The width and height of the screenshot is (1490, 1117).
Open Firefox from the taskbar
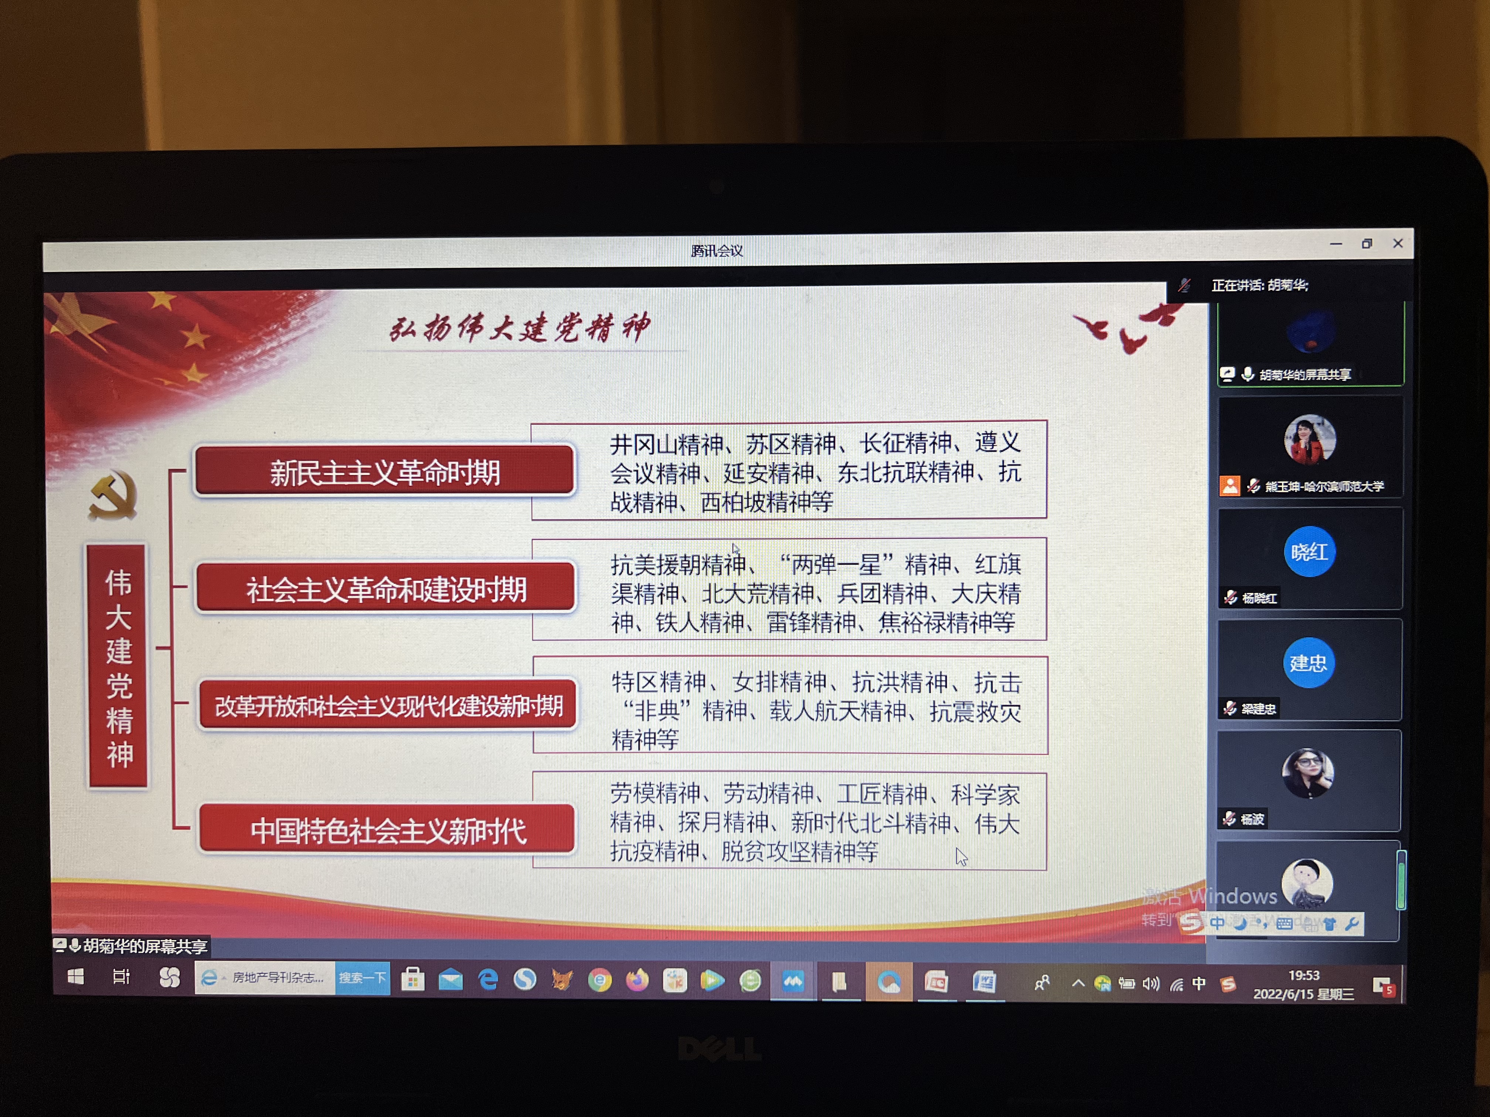tap(637, 980)
